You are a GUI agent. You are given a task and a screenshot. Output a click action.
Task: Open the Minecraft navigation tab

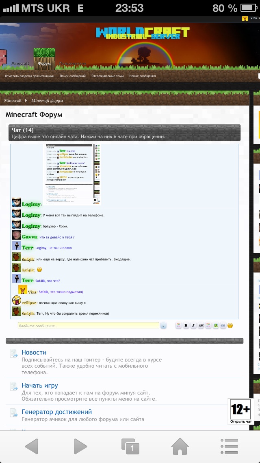click(20, 64)
